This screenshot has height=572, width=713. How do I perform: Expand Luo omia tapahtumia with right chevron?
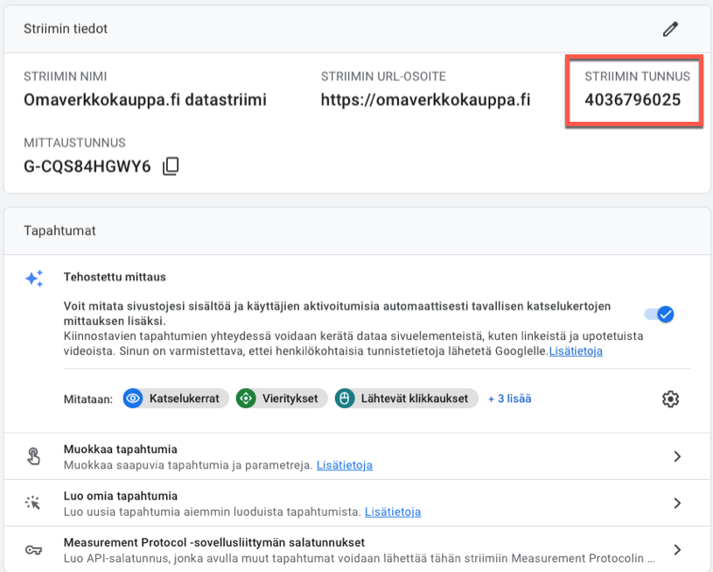pyautogui.click(x=676, y=503)
